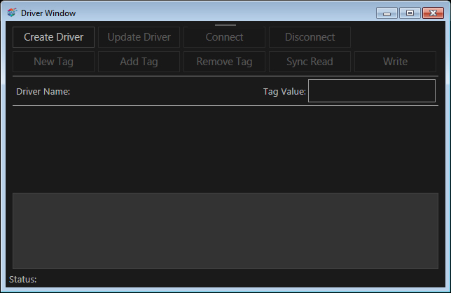Screen dimensions: 451x293
Task: Click the Driver Name label
Action: point(43,92)
